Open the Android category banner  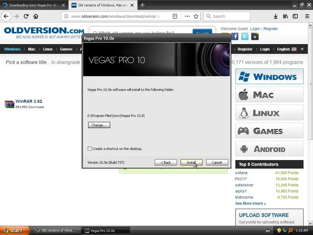coord(269,149)
